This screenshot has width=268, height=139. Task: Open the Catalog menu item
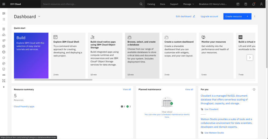pos(151,4)
